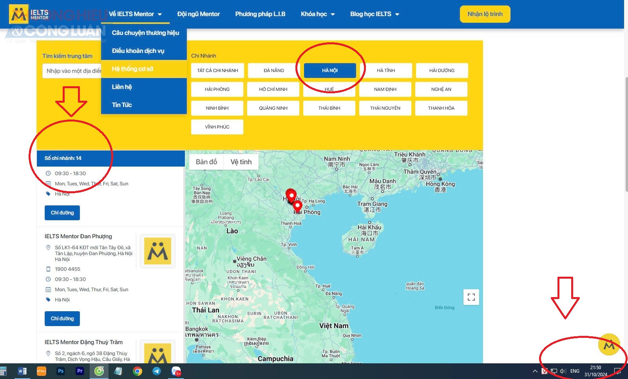The width and height of the screenshot is (628, 379).
Task: Show hidden system tray icons
Action: click(535, 371)
